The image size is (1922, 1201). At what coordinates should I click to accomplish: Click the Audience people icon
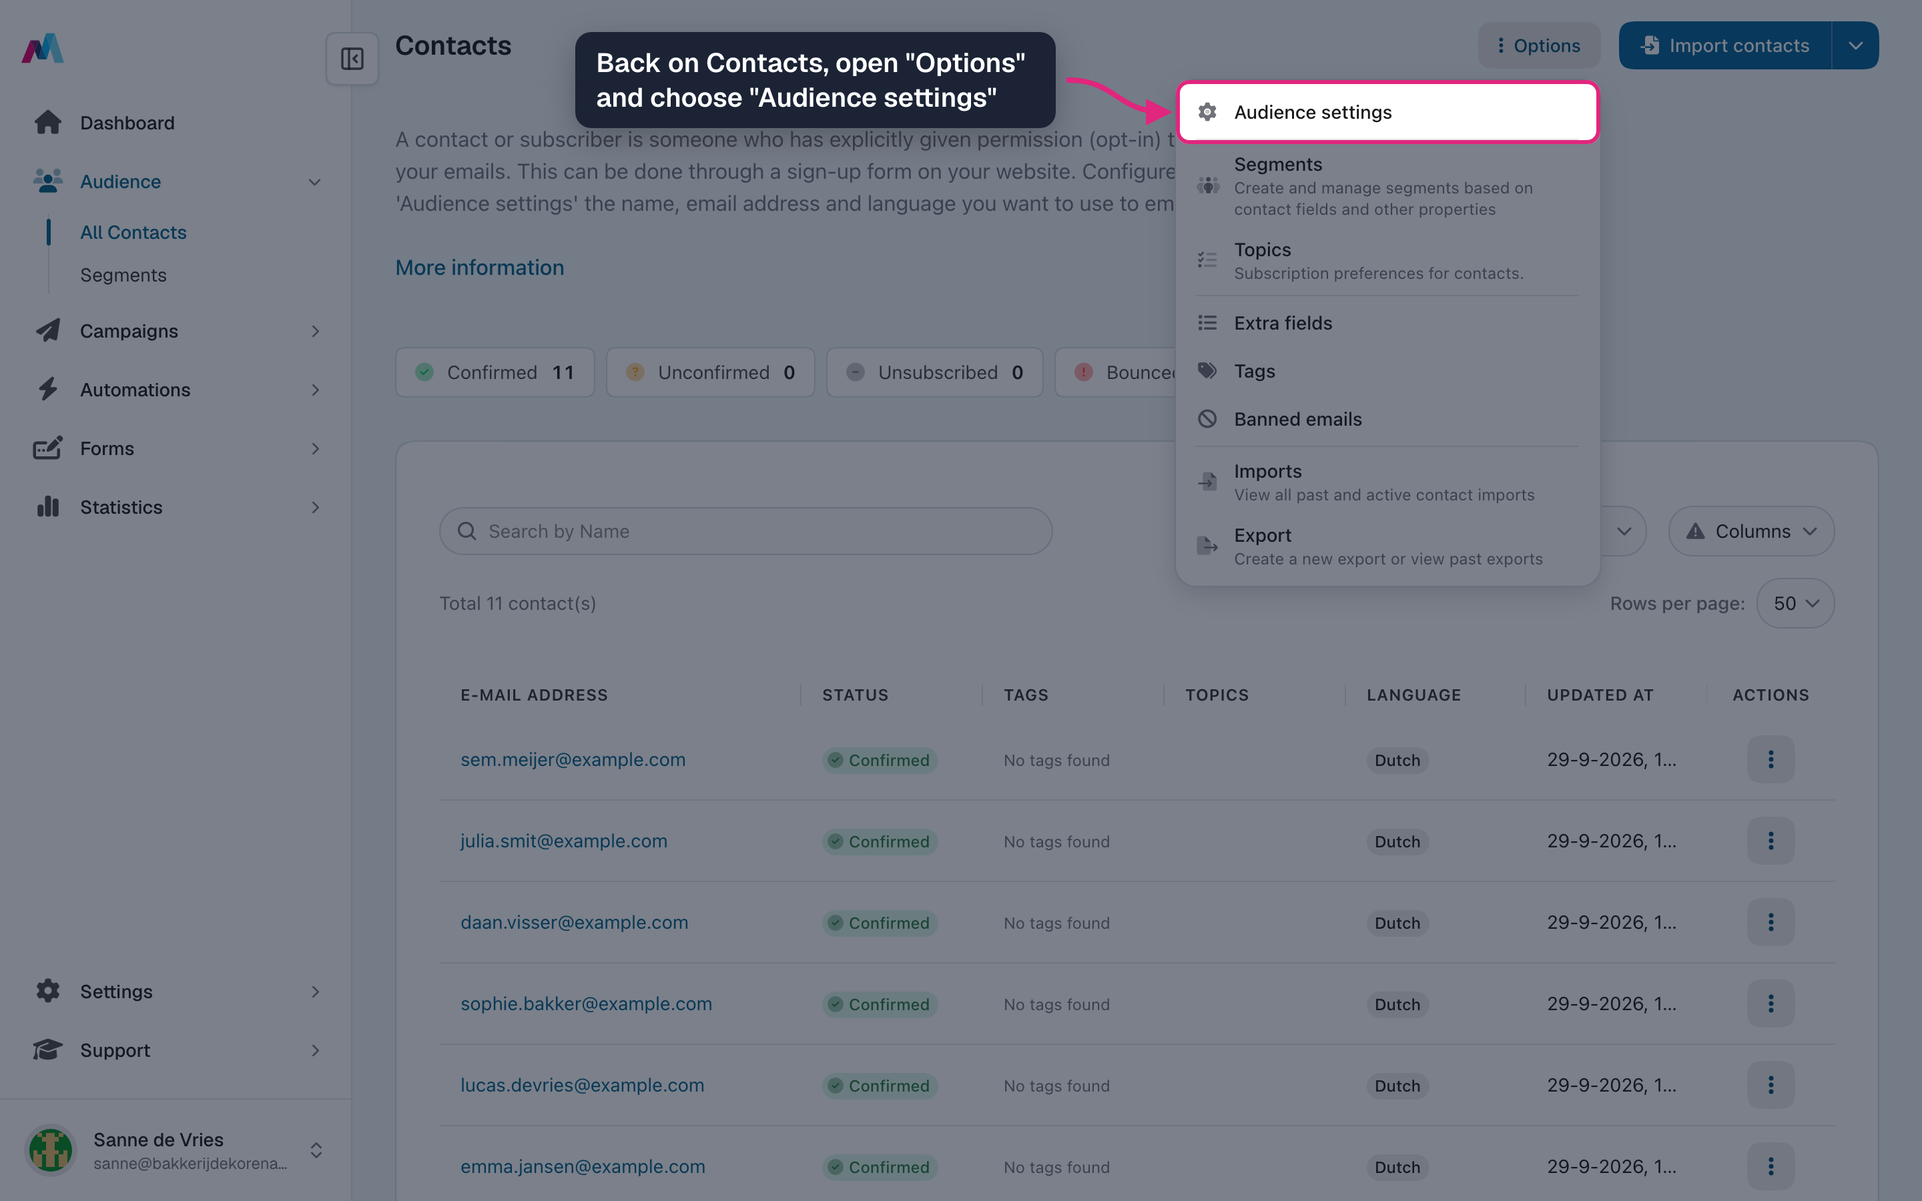click(47, 181)
